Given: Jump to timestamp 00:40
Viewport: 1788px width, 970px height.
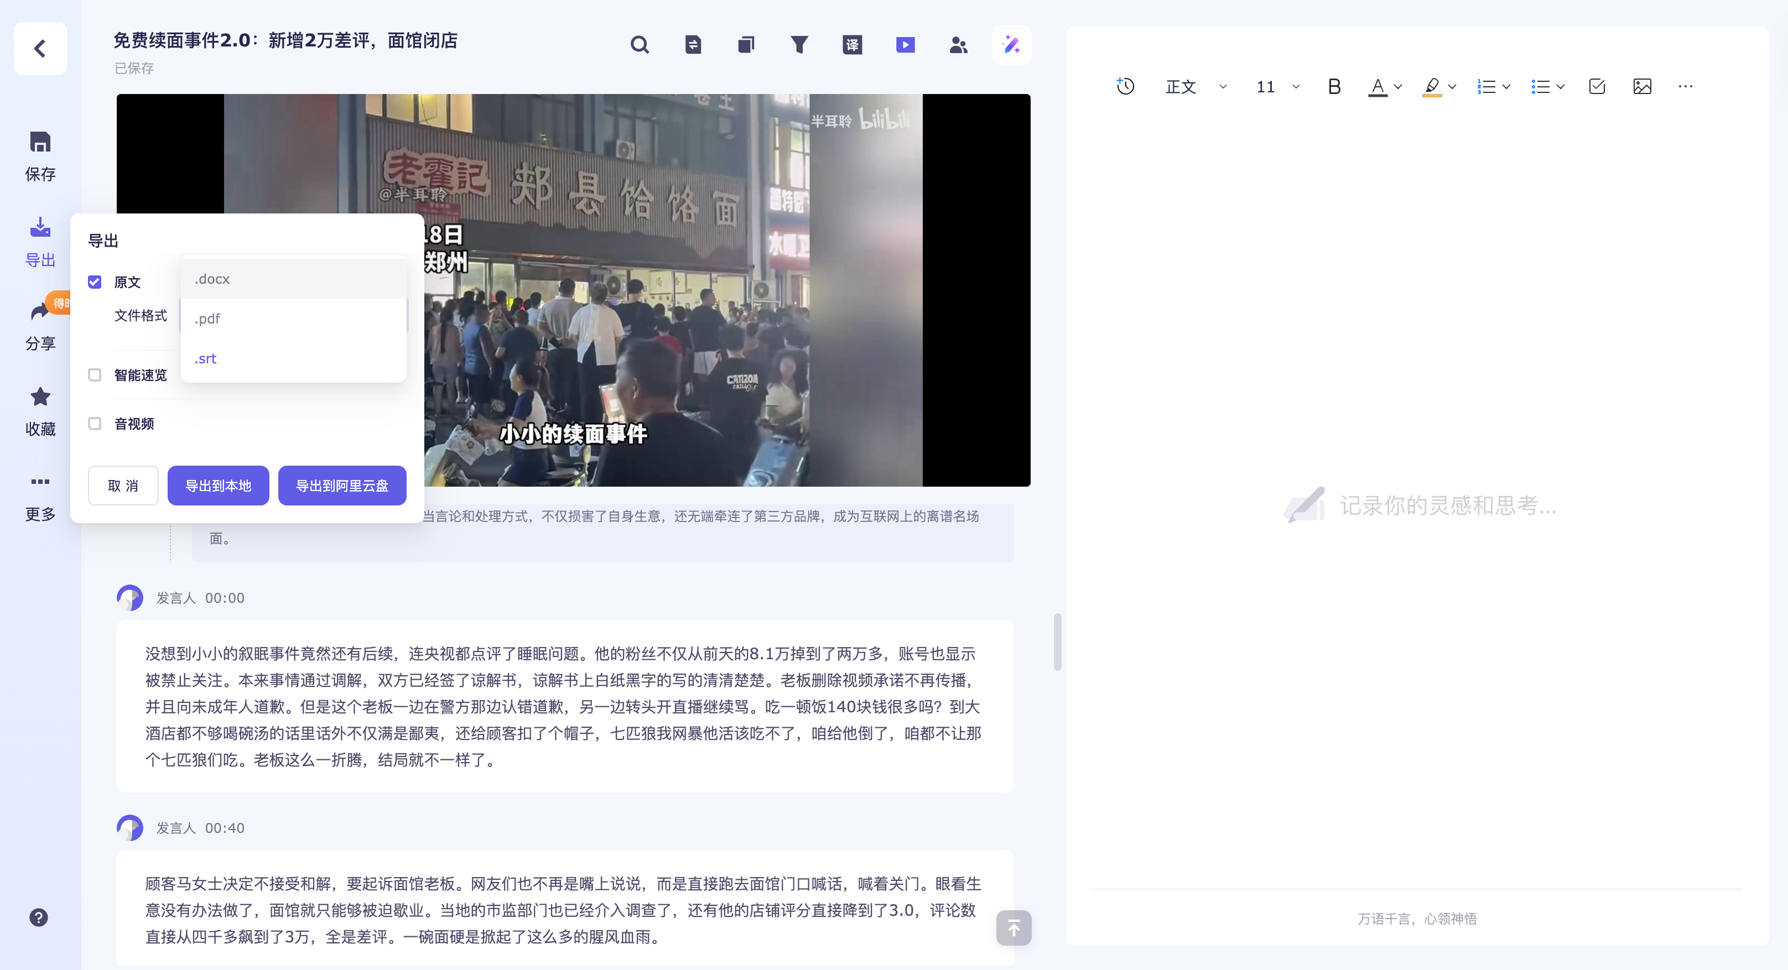Looking at the screenshot, I should (x=224, y=828).
